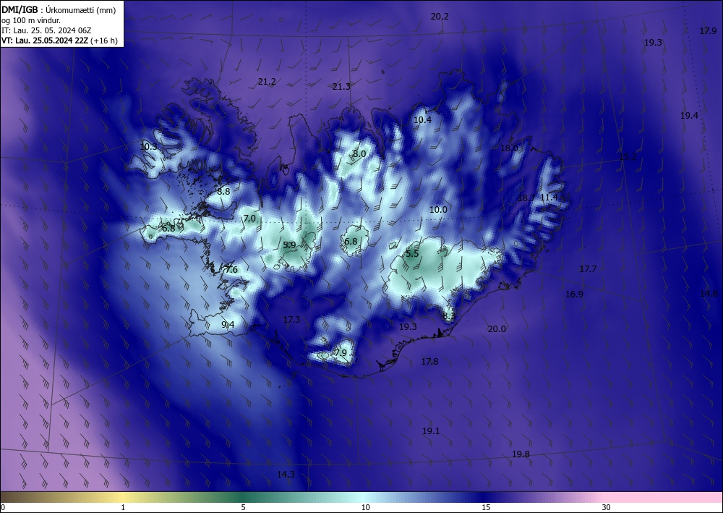Image resolution: width=723 pixels, height=513 pixels.
Task: Click the 14.8 value on the map
Action: click(709, 294)
